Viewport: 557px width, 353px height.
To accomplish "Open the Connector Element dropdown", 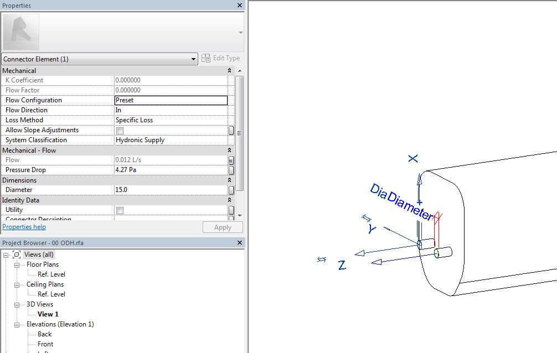I will coord(194,59).
